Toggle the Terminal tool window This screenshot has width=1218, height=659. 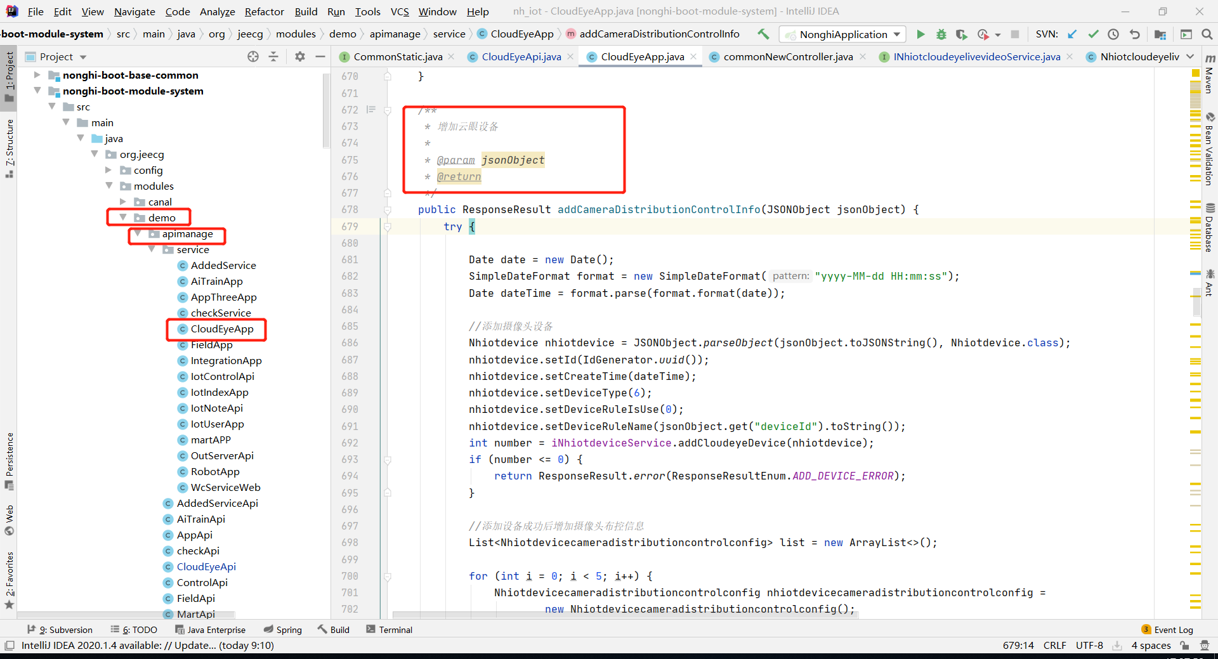pyautogui.click(x=389, y=630)
